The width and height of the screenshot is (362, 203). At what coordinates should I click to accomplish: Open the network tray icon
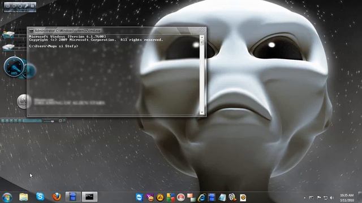point(326,198)
